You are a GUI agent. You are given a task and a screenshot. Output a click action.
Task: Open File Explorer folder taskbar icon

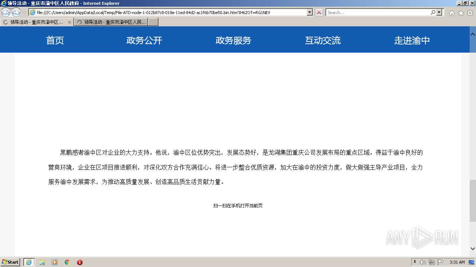42,262
